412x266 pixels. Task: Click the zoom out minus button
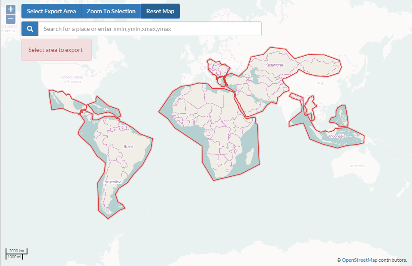(11, 19)
